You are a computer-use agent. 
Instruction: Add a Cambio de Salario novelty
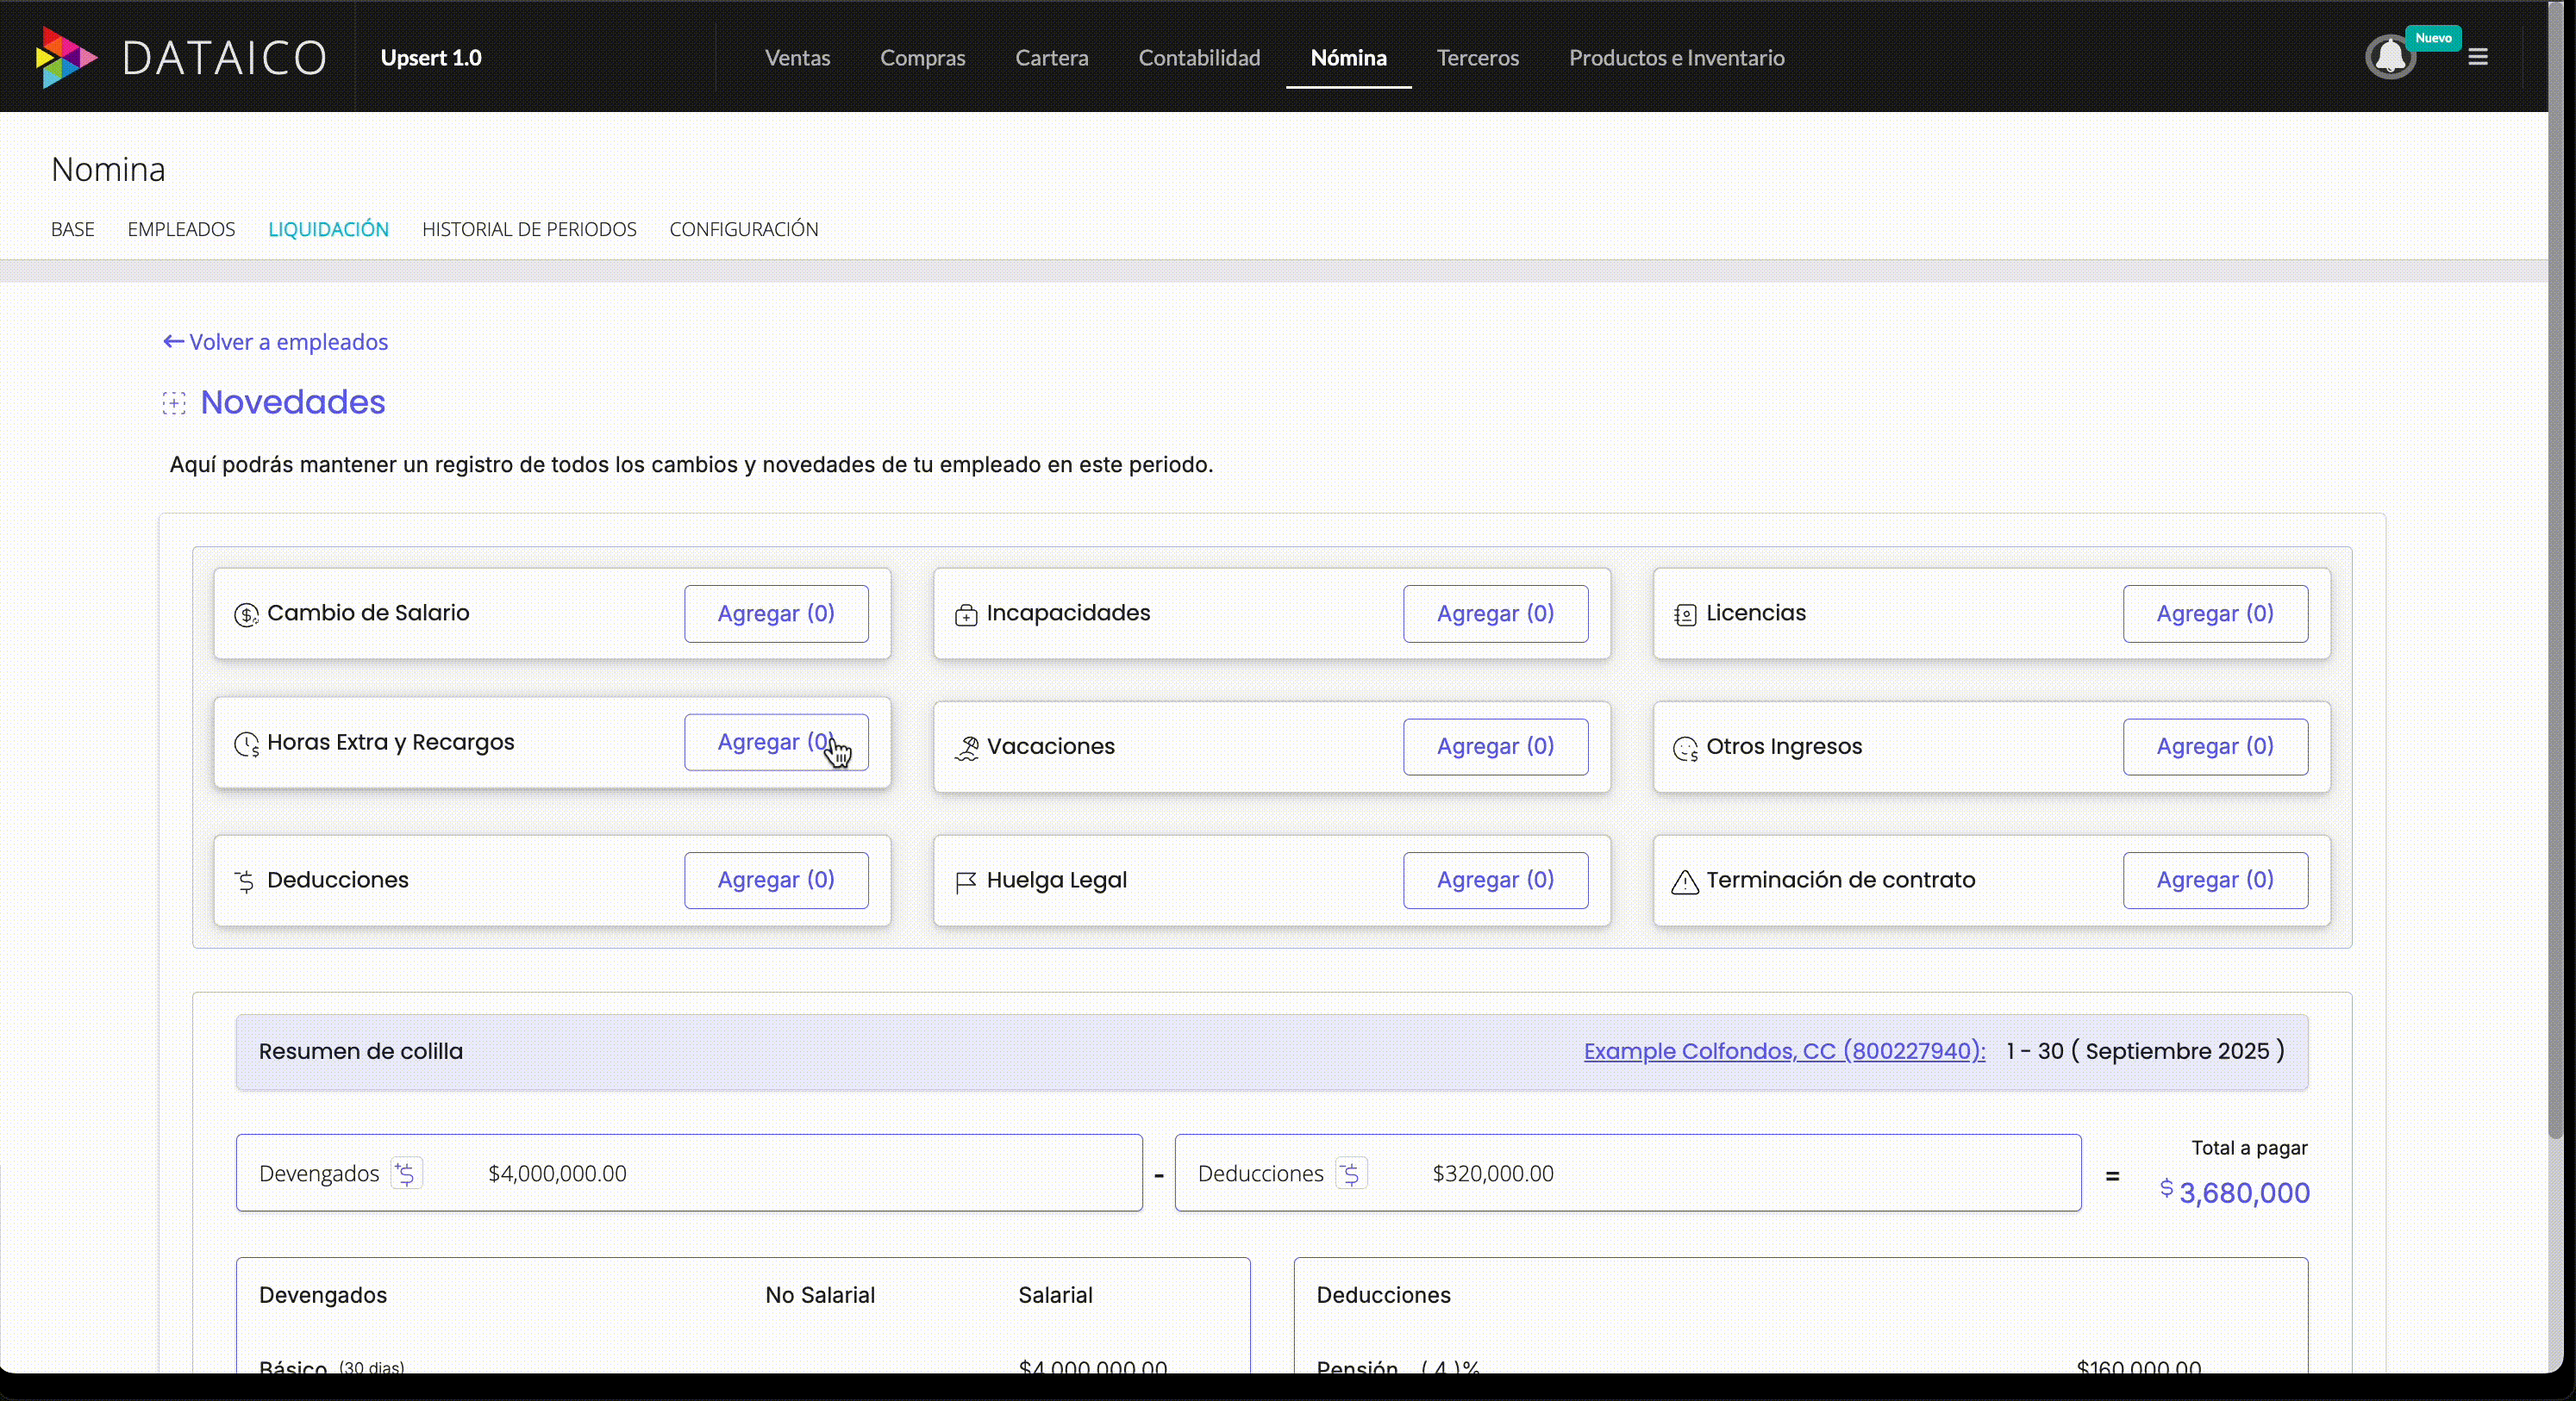click(776, 613)
